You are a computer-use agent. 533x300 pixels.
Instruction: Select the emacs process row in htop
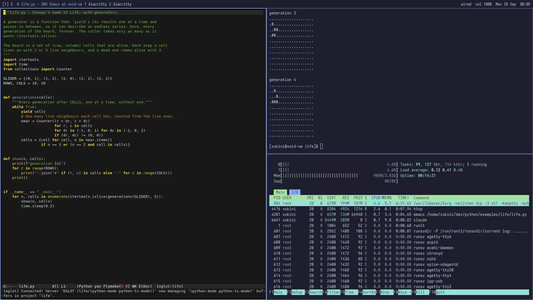coord(399,214)
